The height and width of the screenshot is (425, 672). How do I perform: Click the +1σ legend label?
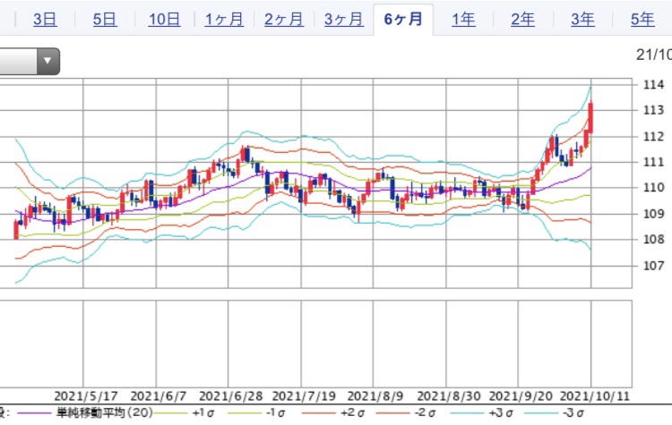(203, 413)
